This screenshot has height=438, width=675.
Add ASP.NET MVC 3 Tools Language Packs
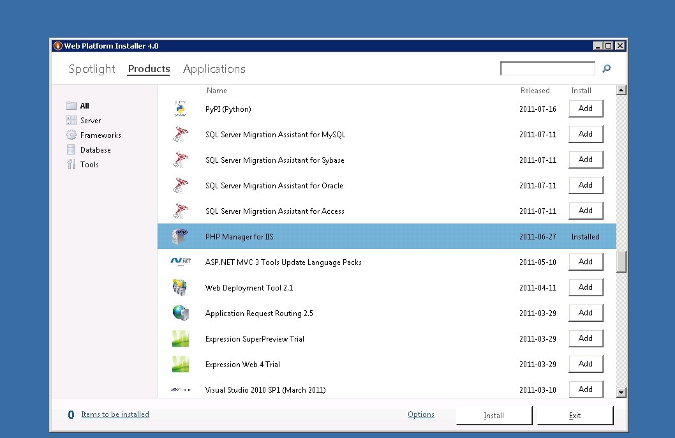tap(586, 261)
